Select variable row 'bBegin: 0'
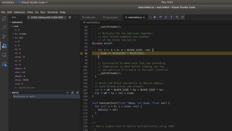This screenshot has width=232, height=131. 44,76
